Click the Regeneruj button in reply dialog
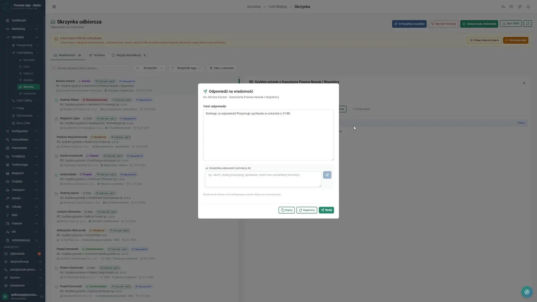This screenshot has width=537, height=302. coord(307,210)
